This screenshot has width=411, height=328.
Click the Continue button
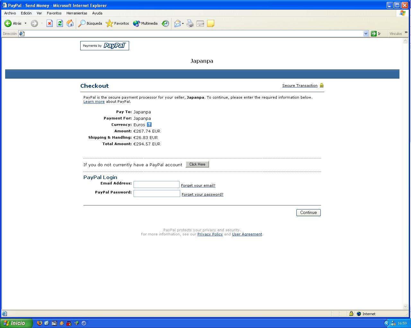(309, 213)
